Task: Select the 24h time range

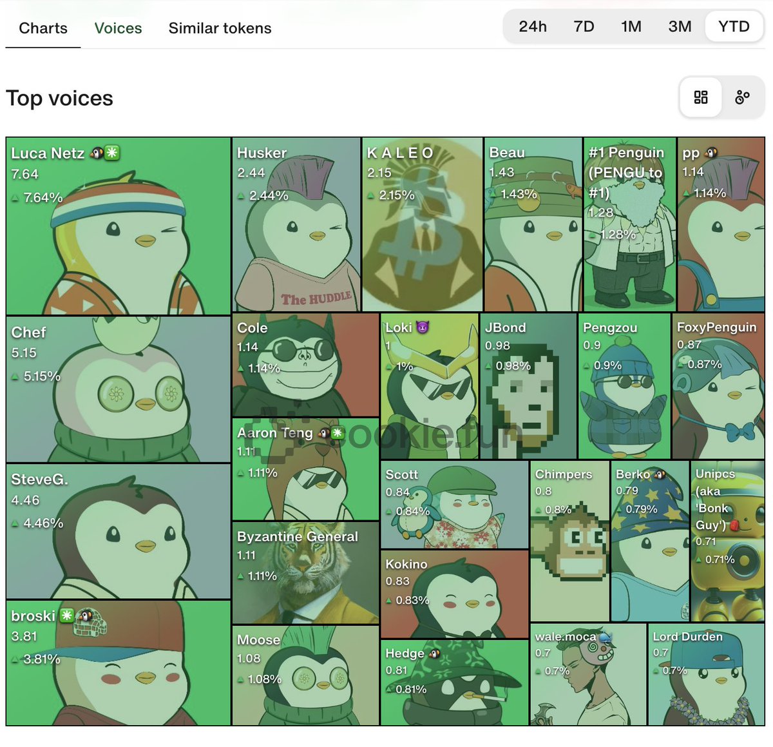Action: pos(533,26)
